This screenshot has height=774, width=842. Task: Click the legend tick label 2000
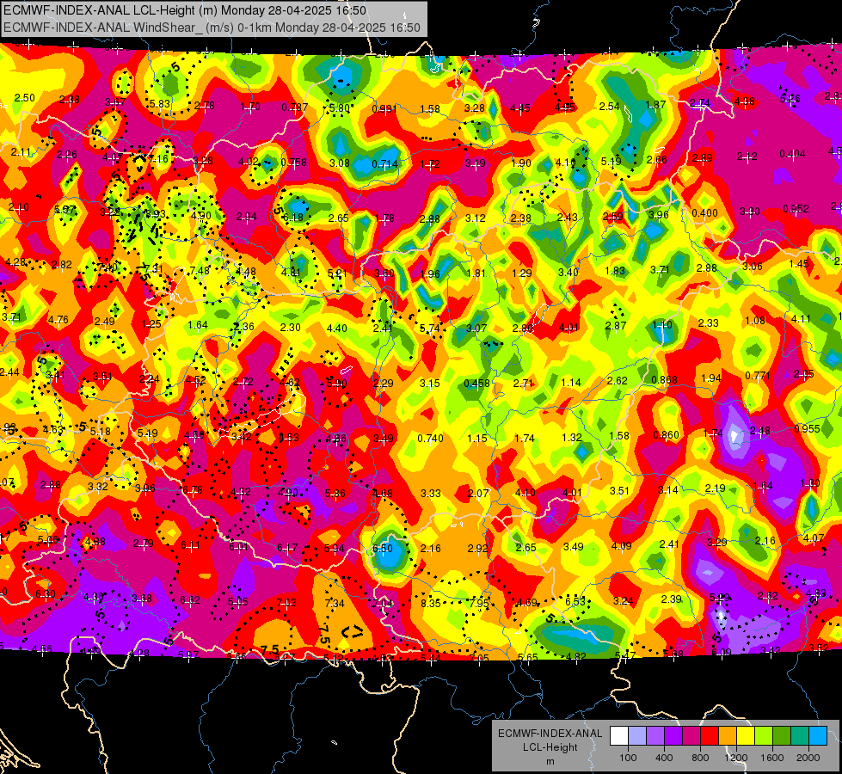click(808, 758)
